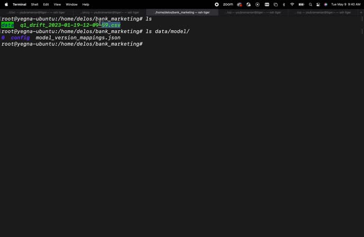The width and height of the screenshot is (364, 237).
Task: Click the q1_drift csv filename in output
Action: click(x=70, y=25)
